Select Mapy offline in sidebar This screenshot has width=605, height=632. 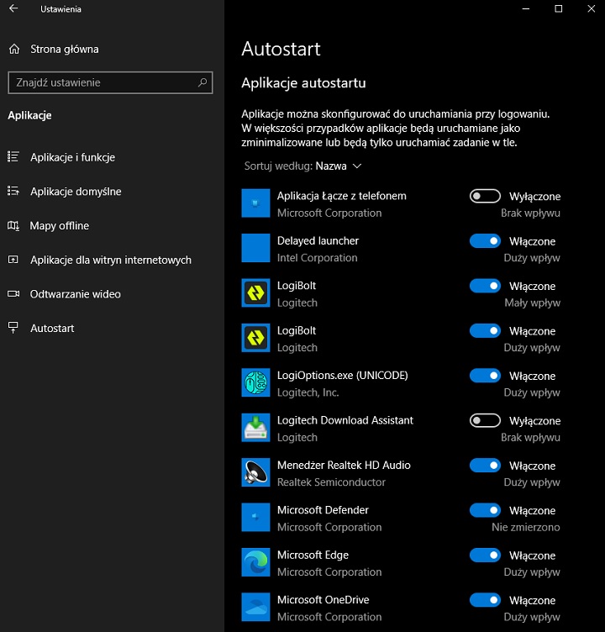(59, 226)
